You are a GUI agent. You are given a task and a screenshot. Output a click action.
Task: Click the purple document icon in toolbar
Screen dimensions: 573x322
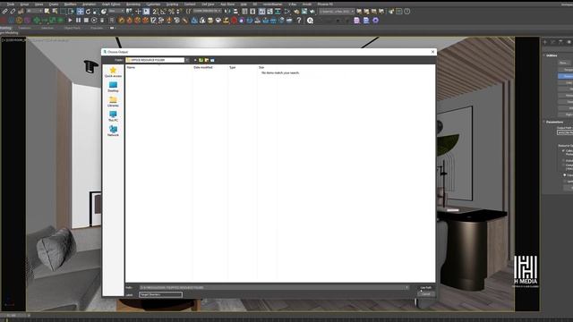(356, 21)
